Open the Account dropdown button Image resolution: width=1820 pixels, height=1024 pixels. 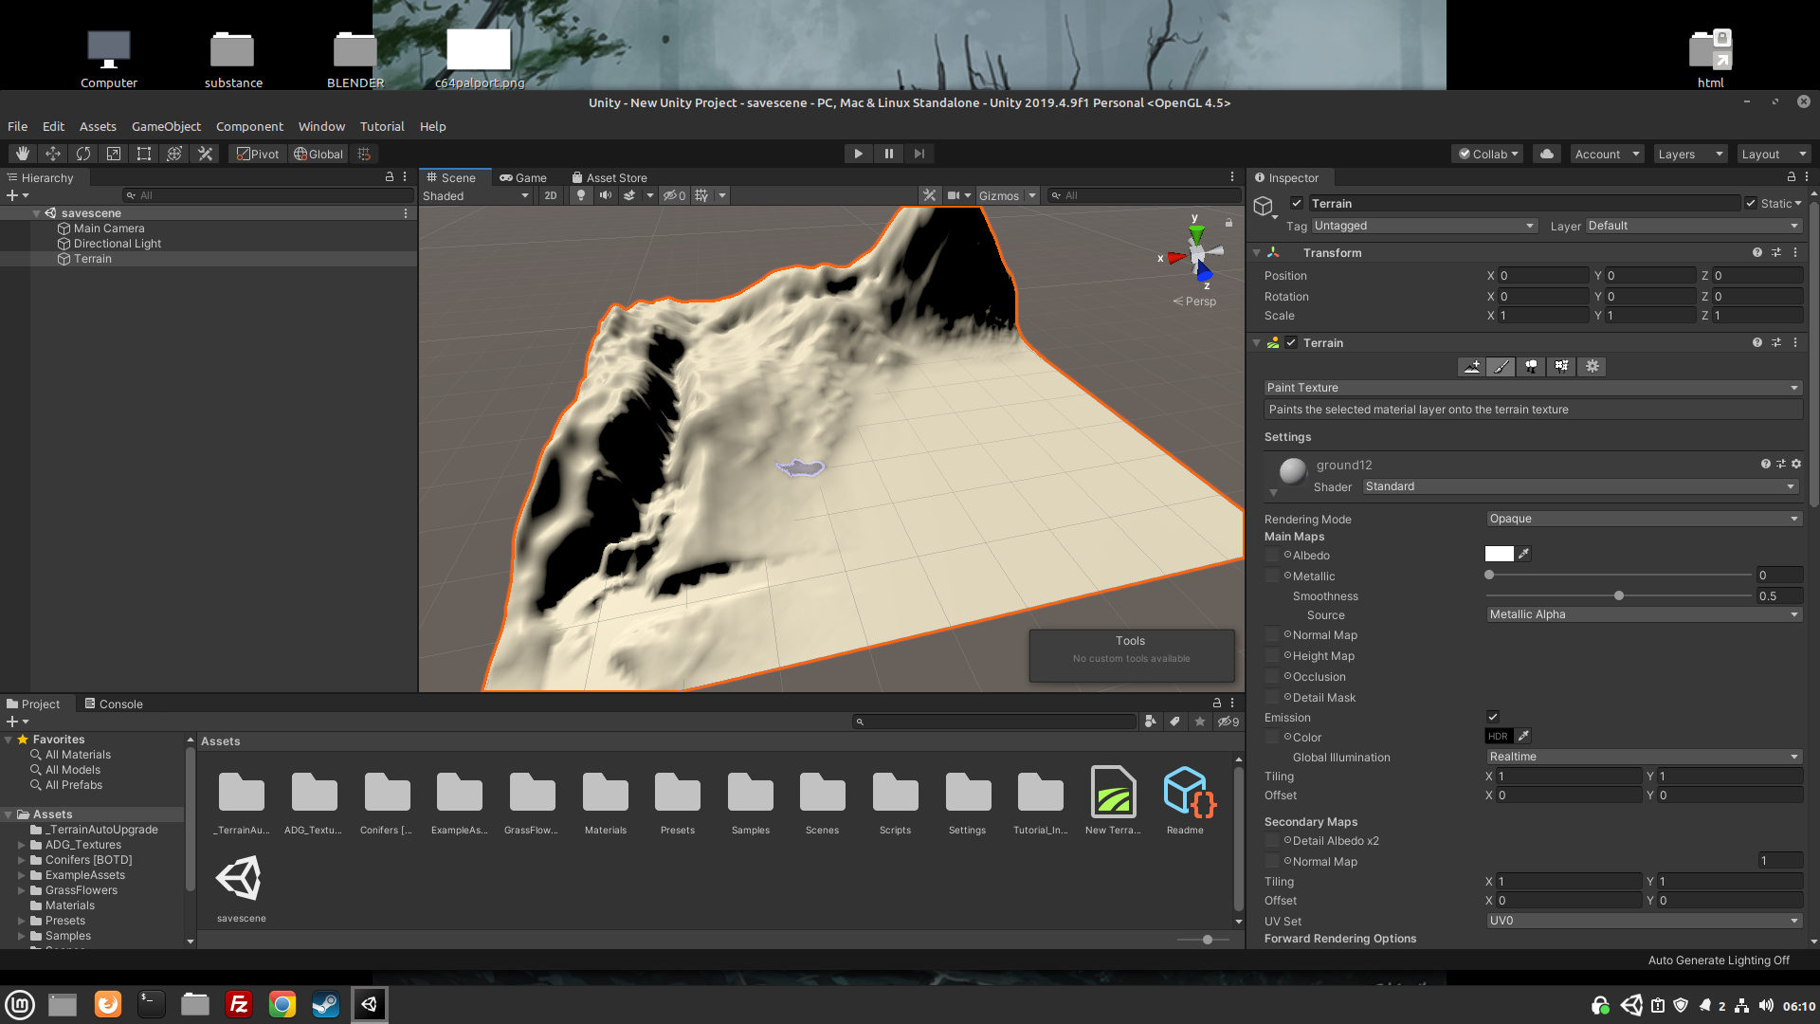[1607, 154]
